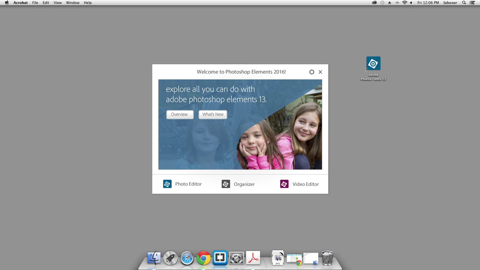The image size is (480, 270).
Task: Open Spotlight search in menu bar
Action: [464, 3]
